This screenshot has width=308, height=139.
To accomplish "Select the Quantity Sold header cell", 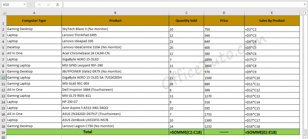I will [x=186, y=21].
